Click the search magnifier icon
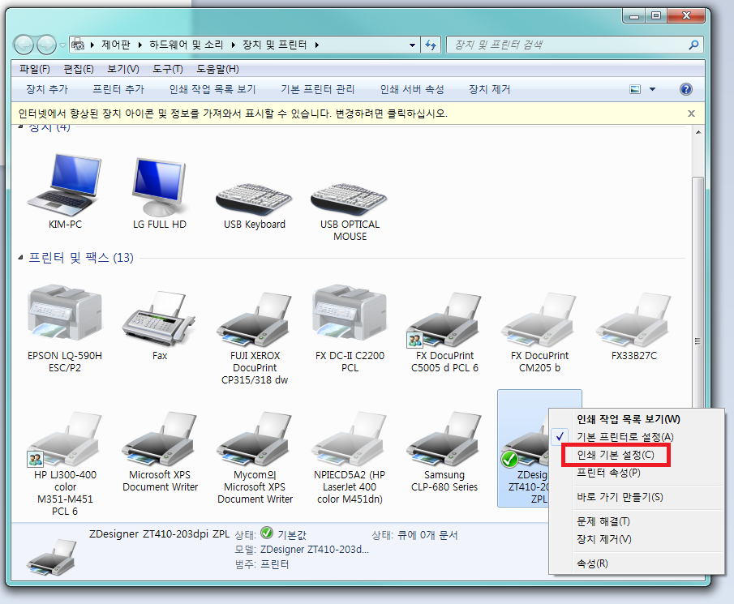The height and width of the screenshot is (604, 734). (693, 45)
